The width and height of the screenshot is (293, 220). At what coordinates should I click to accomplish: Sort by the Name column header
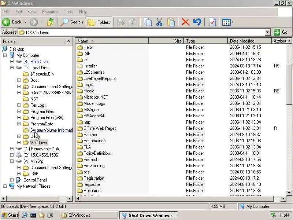click(x=112, y=41)
